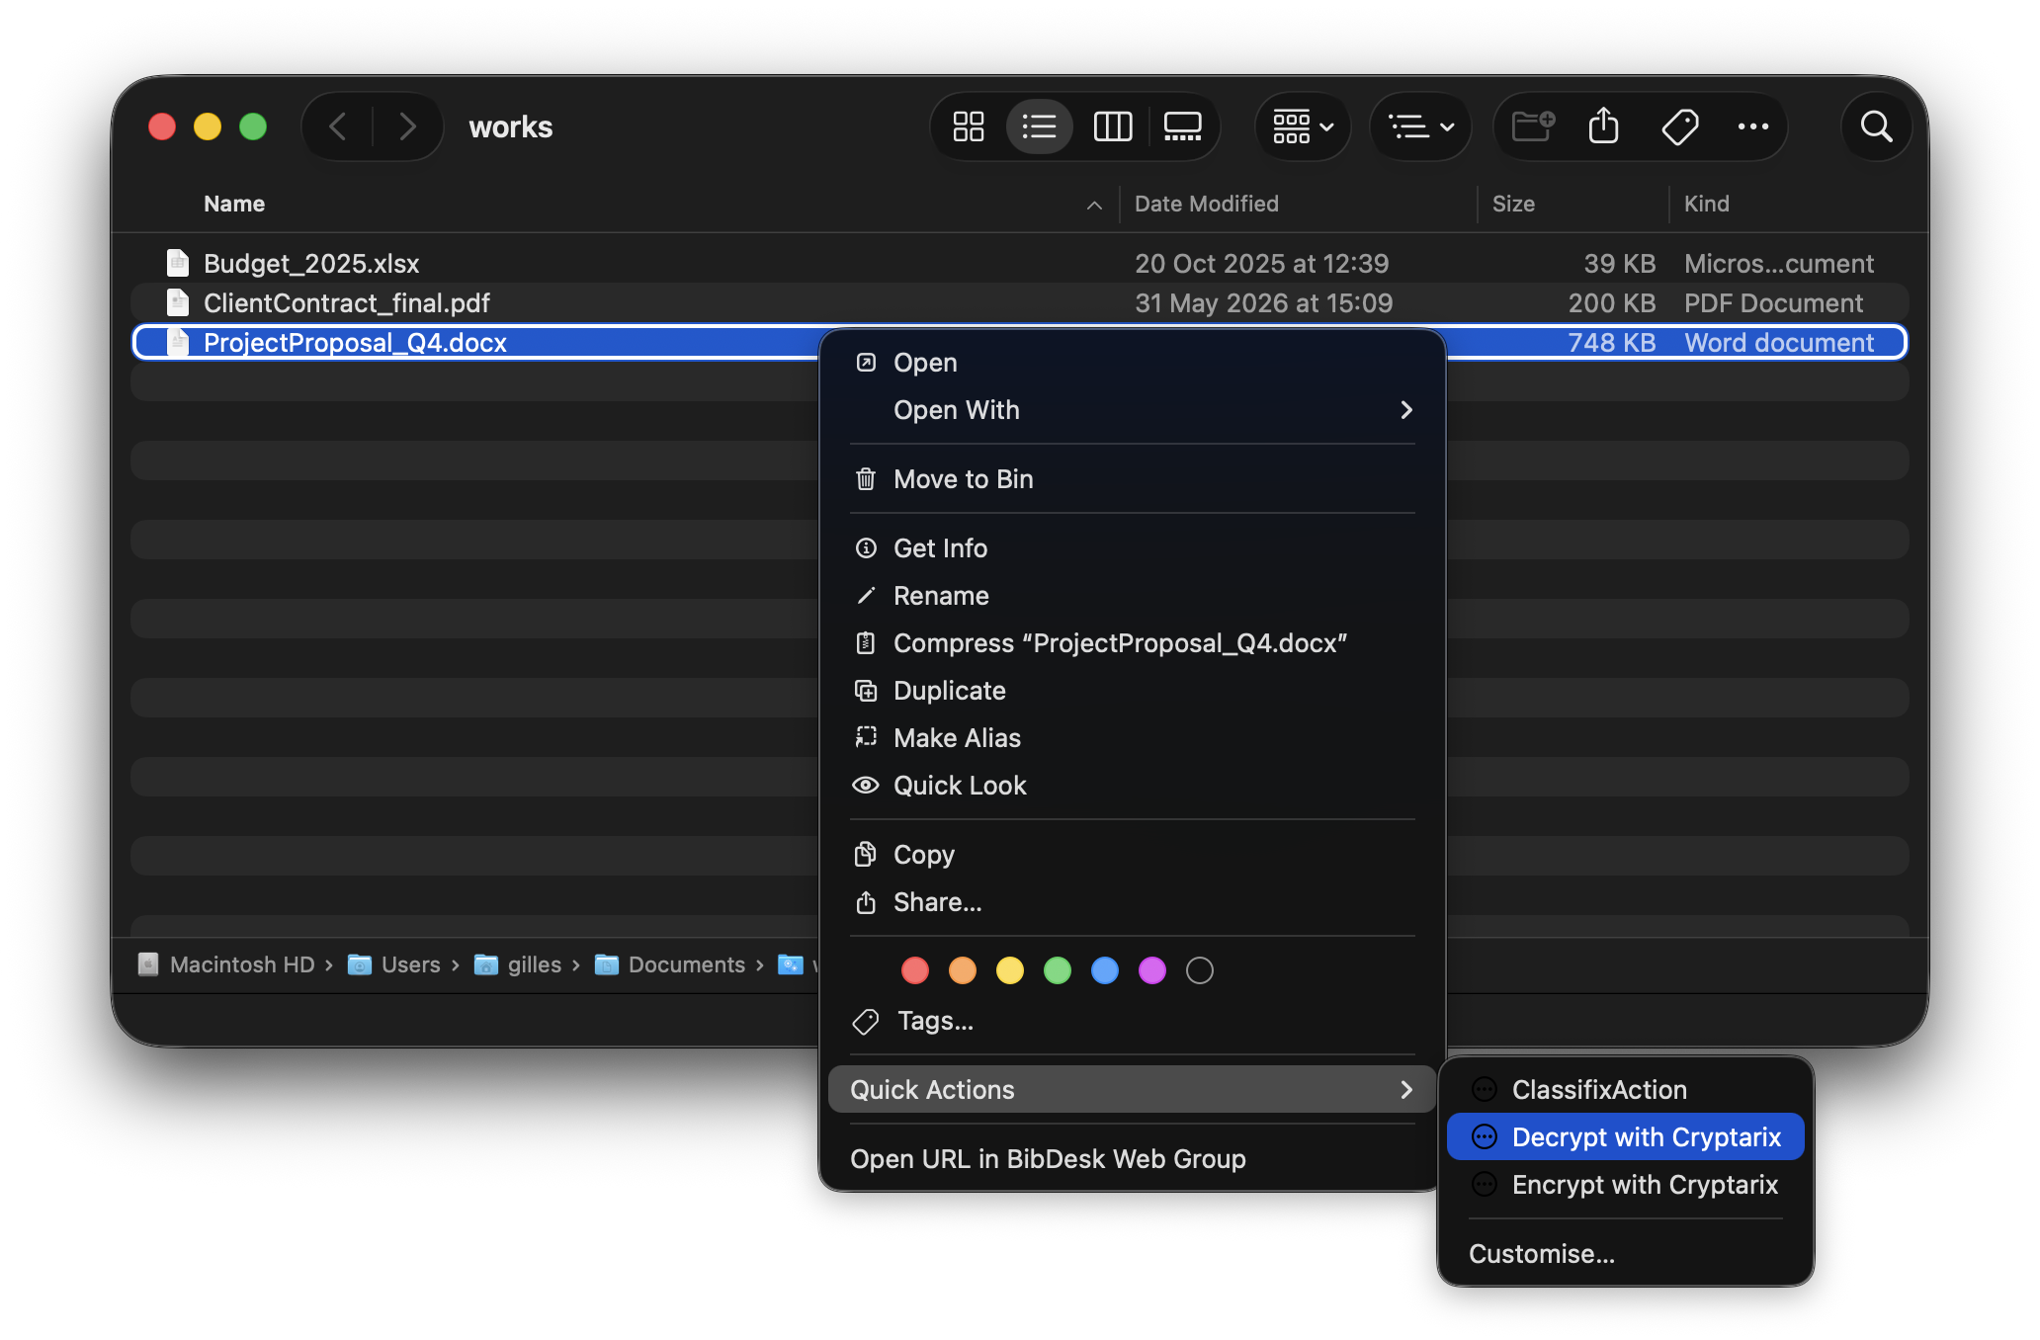
Task: Open the Quick Actions submenu
Action: pyautogui.click(x=1133, y=1089)
